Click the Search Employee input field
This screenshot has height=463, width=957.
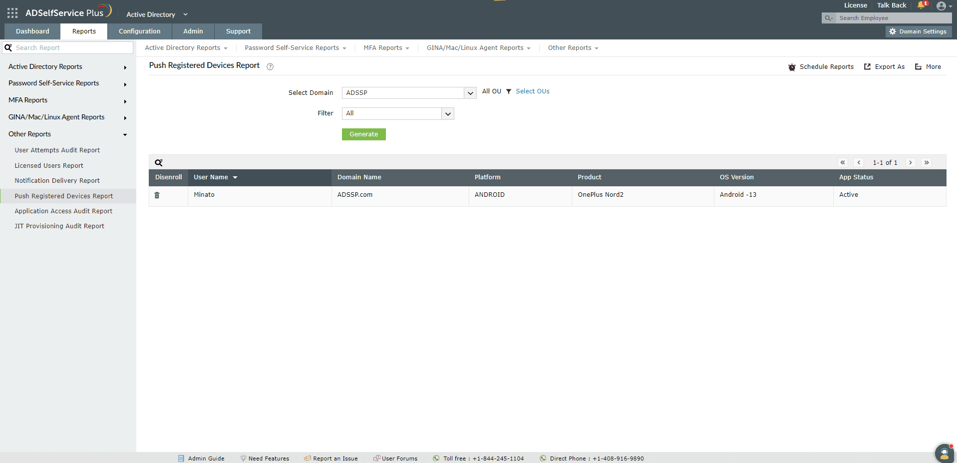tap(894, 18)
